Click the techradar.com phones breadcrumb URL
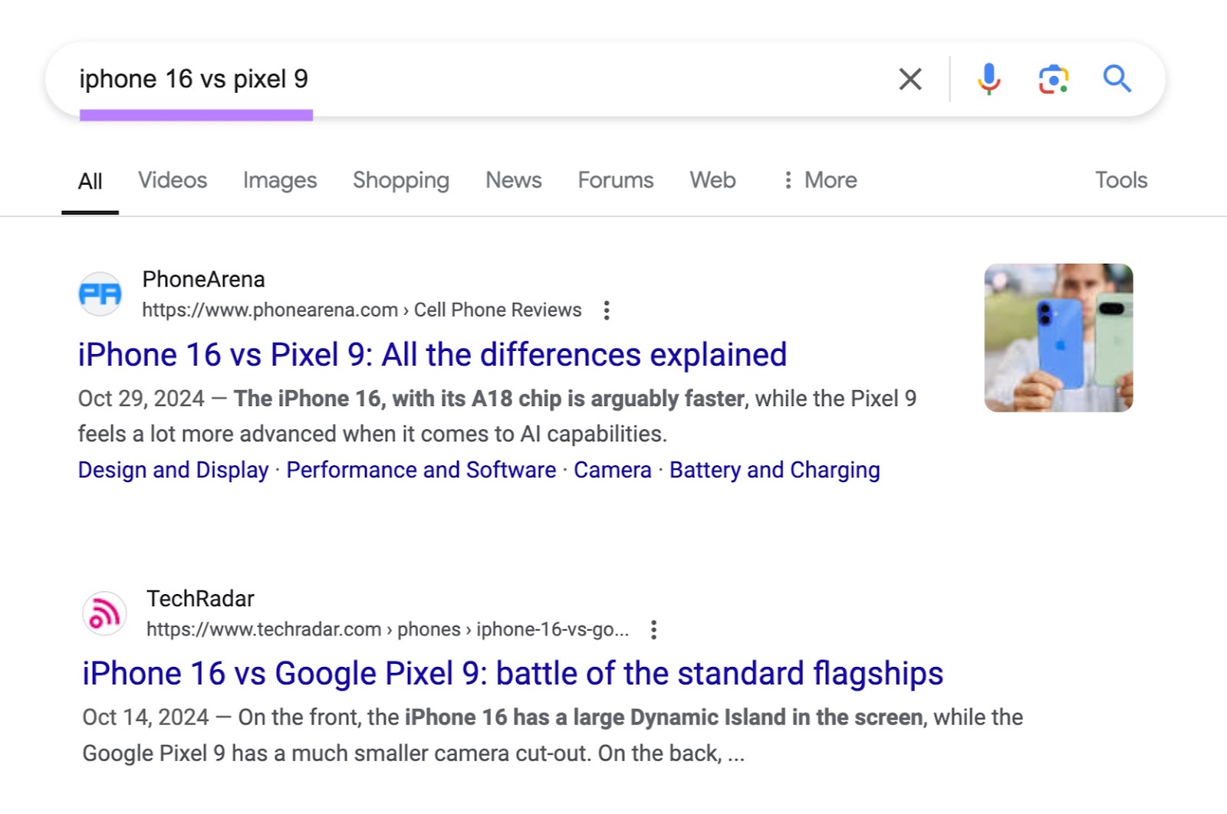The image size is (1227, 814). point(387,630)
